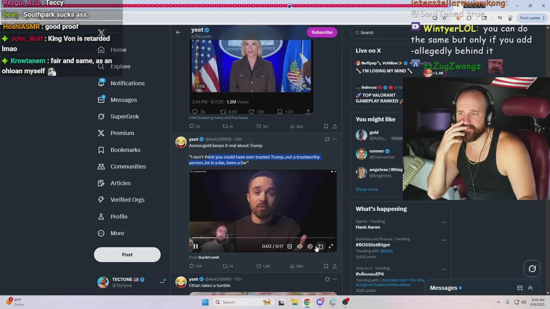Like the tweet with 1.5K likes
550x309 pixels.
[x=263, y=266]
